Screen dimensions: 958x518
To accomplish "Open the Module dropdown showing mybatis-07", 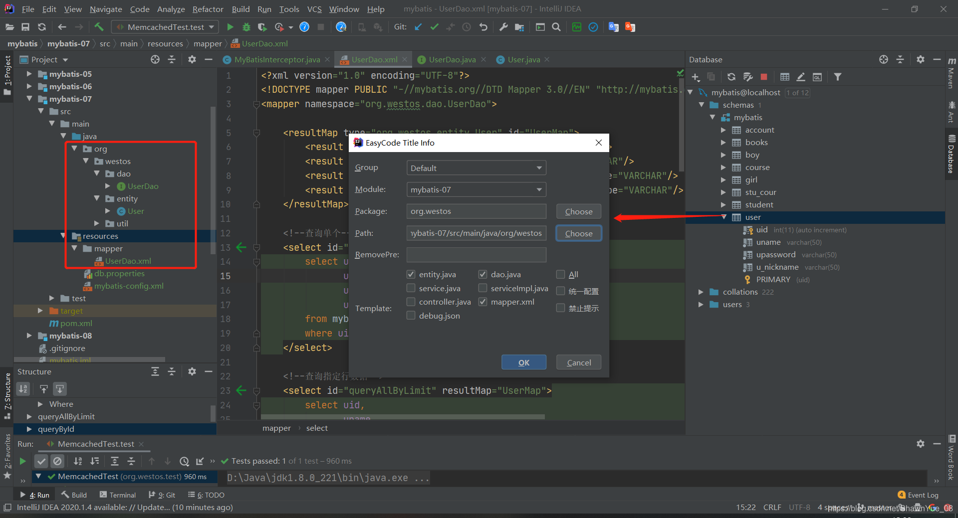I will [x=476, y=189].
